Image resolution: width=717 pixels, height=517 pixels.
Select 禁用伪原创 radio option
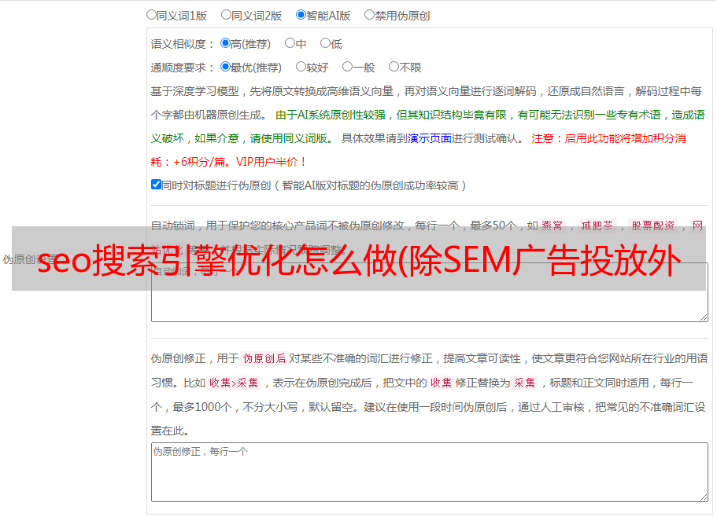369,15
